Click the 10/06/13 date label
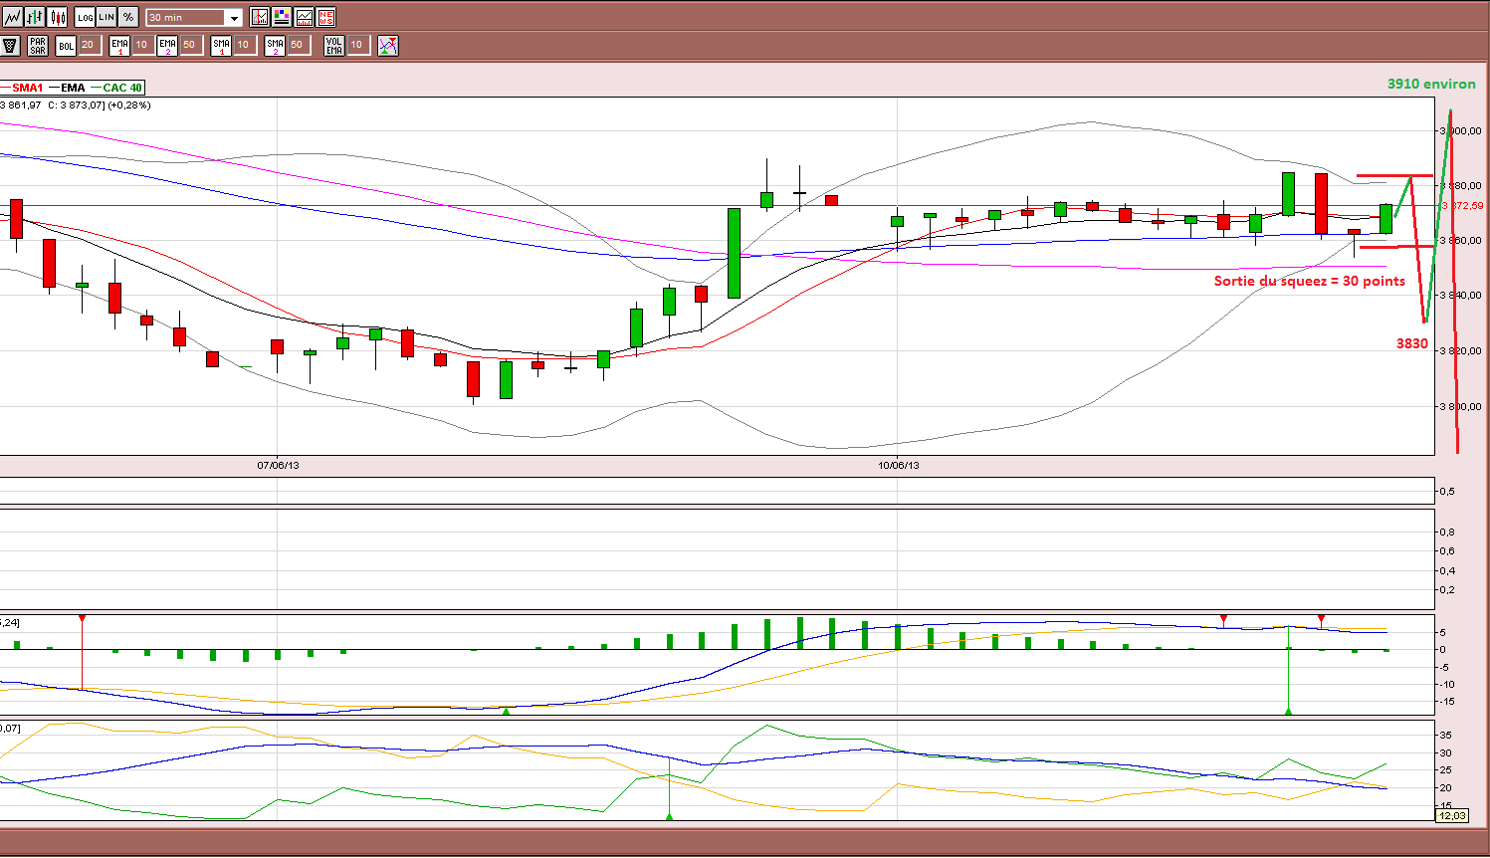1490x858 pixels. click(899, 465)
